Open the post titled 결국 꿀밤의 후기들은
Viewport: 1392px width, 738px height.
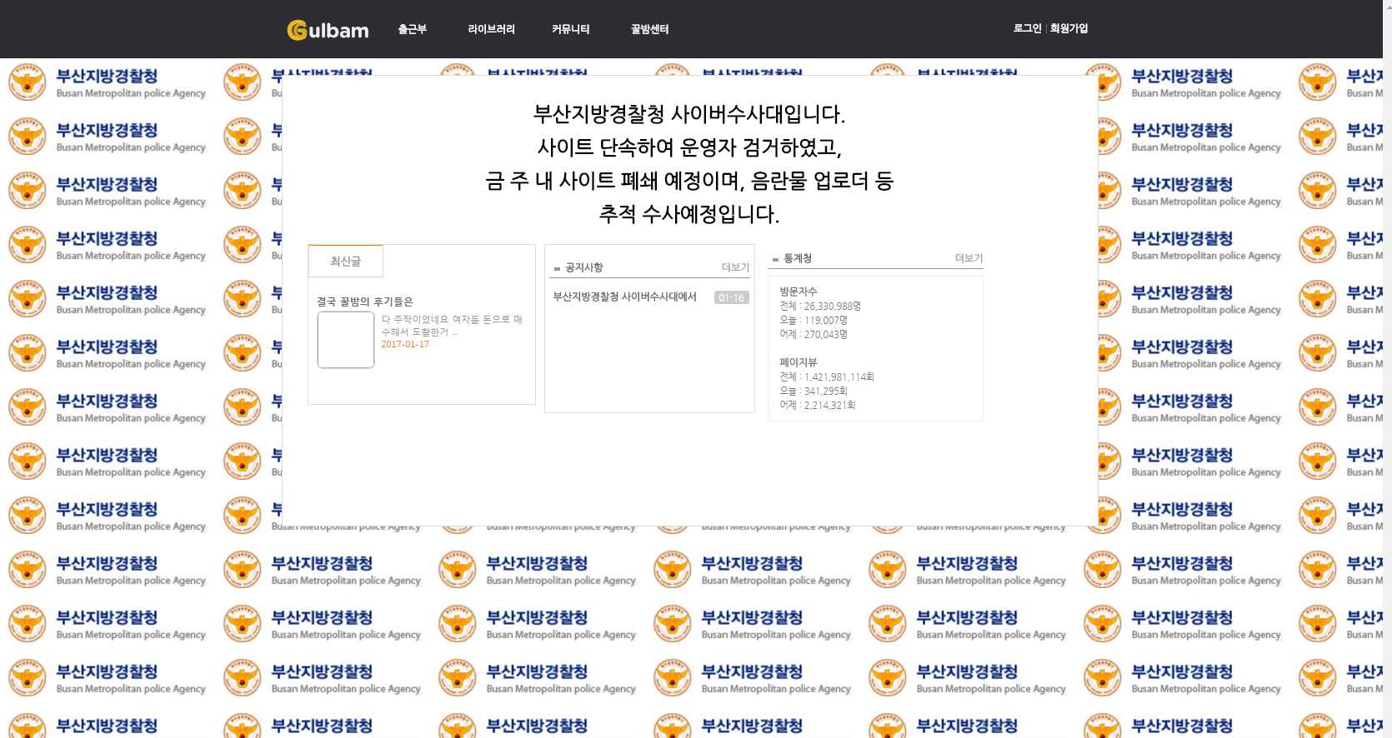pos(364,302)
